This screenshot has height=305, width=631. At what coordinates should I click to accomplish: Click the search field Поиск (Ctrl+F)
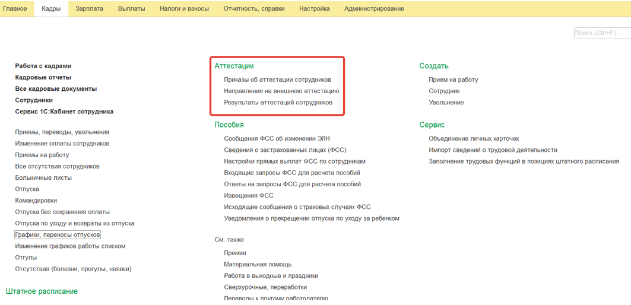click(x=601, y=33)
